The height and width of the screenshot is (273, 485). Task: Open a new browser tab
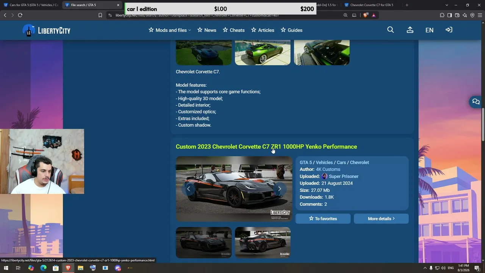tap(407, 5)
